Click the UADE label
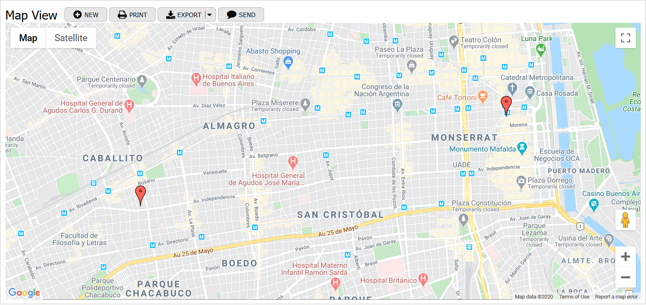646x305 pixels. (x=462, y=165)
